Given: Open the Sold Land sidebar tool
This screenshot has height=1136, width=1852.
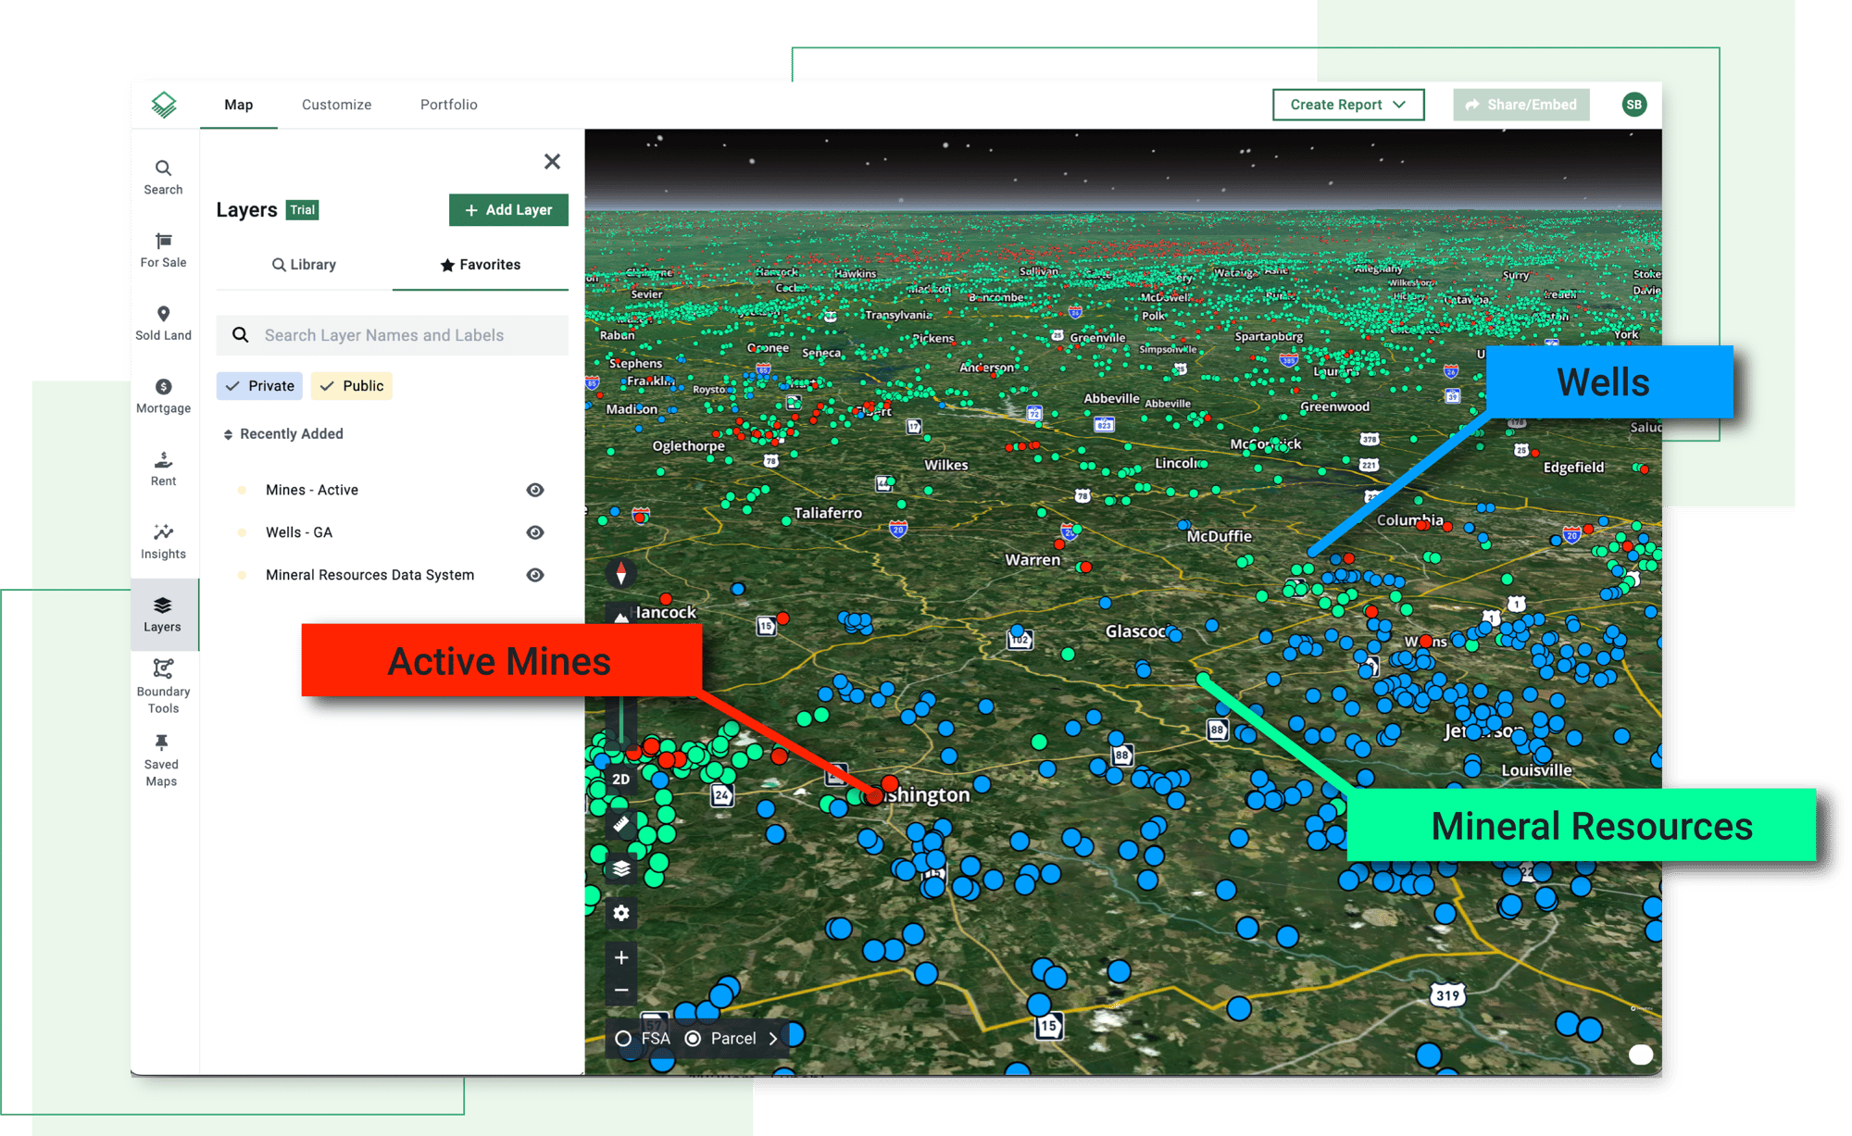Looking at the screenshot, I should coord(163,323).
